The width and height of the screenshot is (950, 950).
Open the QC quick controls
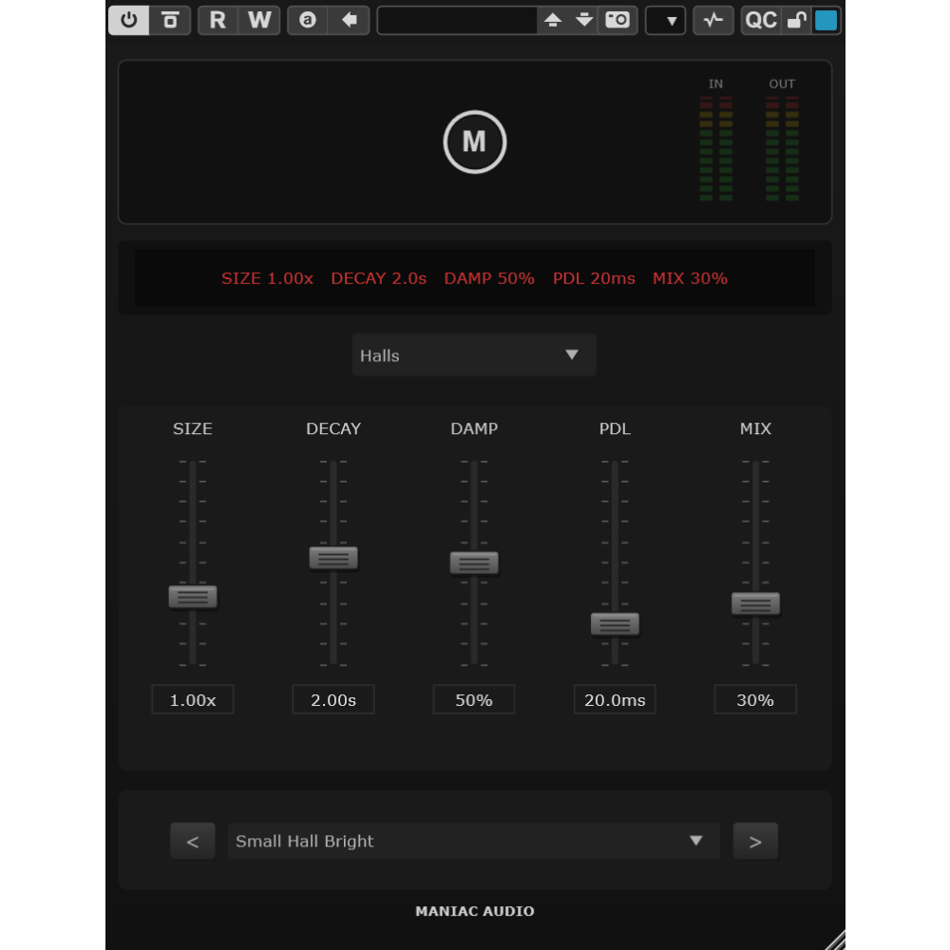coord(761,20)
